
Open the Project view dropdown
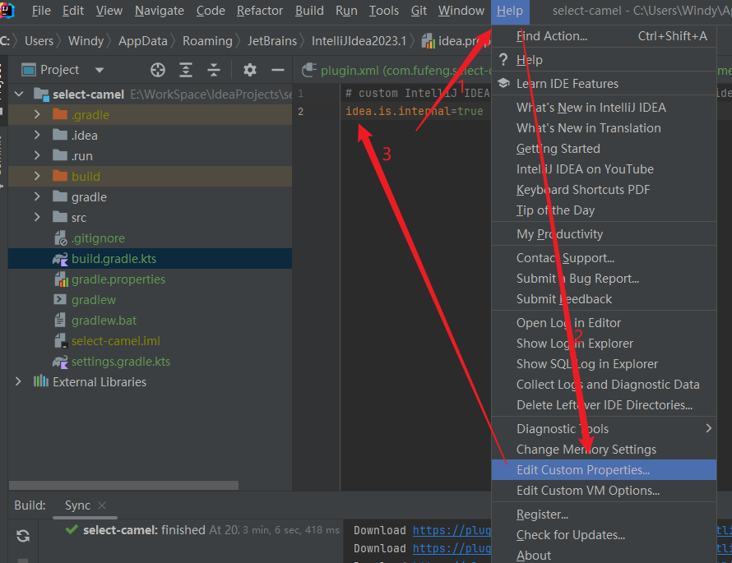pos(100,70)
